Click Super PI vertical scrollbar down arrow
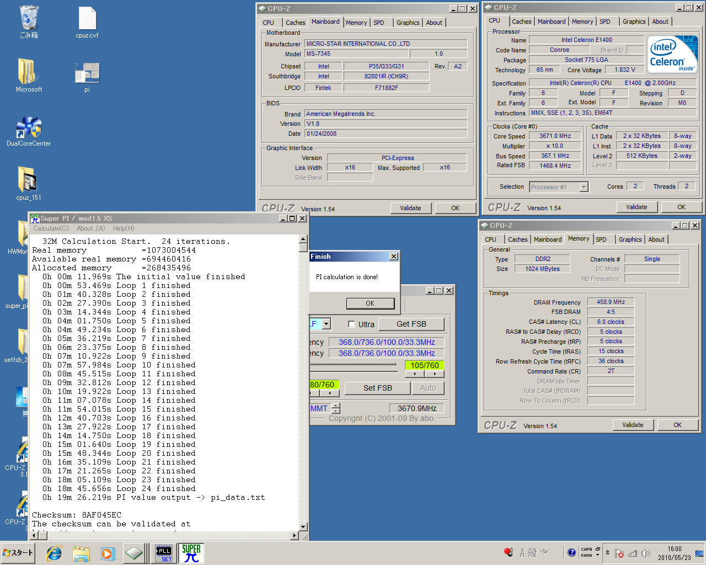The image size is (706, 565). click(x=303, y=527)
